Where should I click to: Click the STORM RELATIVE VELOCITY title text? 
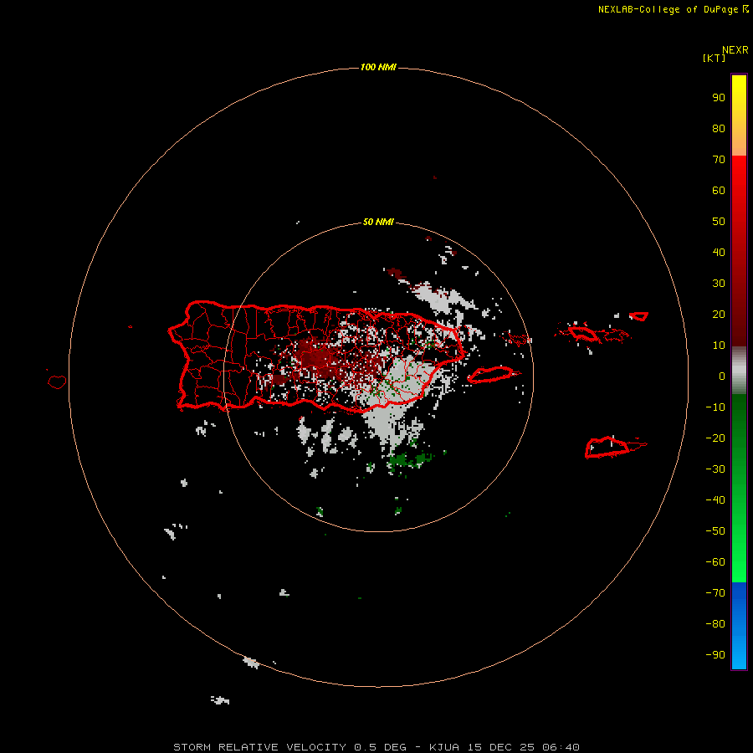[259, 747]
